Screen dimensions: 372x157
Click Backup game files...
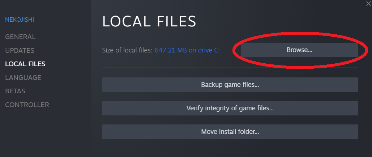tap(230, 85)
